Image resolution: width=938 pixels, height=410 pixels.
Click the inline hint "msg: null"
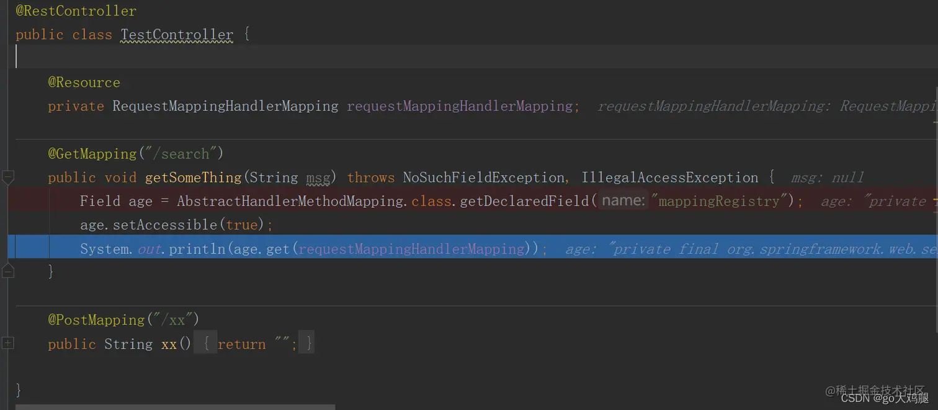pos(828,178)
